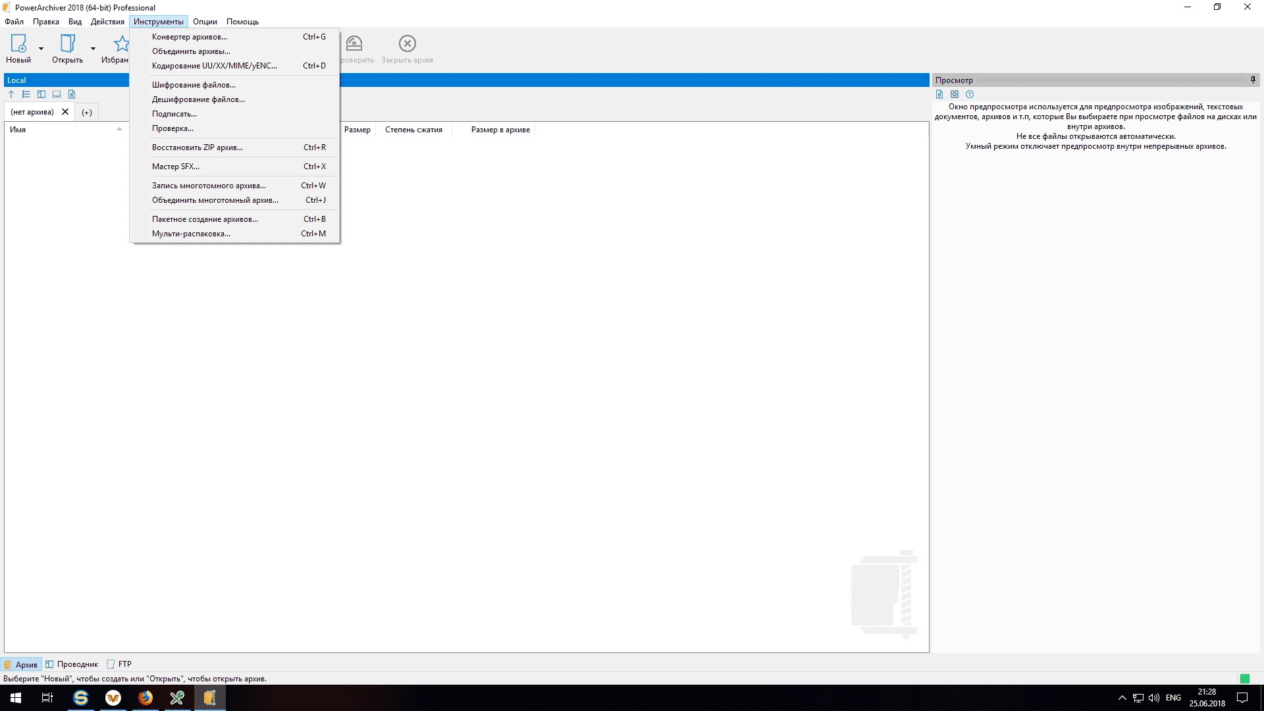Pin the Просмотр panel with pushpin icon
This screenshot has height=711, width=1264.
(1253, 80)
